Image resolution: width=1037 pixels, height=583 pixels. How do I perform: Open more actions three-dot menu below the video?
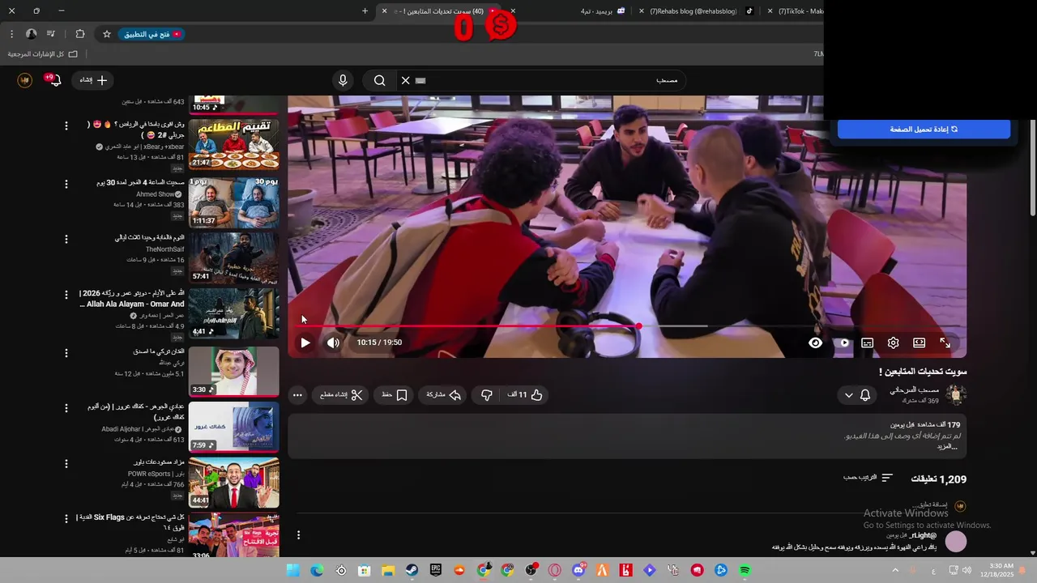(x=297, y=395)
